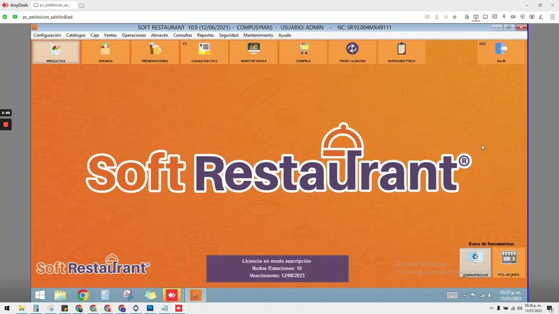The width and height of the screenshot is (559, 314).
Task: Click the local microphone tray icon
Action: pyautogui.click(x=499, y=308)
